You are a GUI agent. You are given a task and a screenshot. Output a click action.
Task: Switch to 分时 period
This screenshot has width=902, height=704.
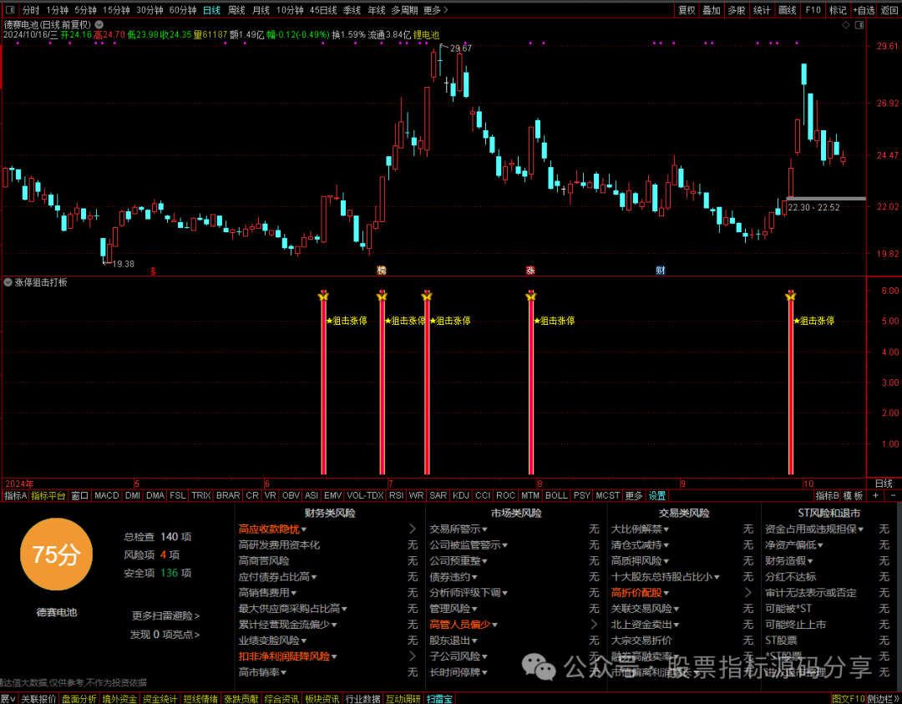pyautogui.click(x=31, y=10)
